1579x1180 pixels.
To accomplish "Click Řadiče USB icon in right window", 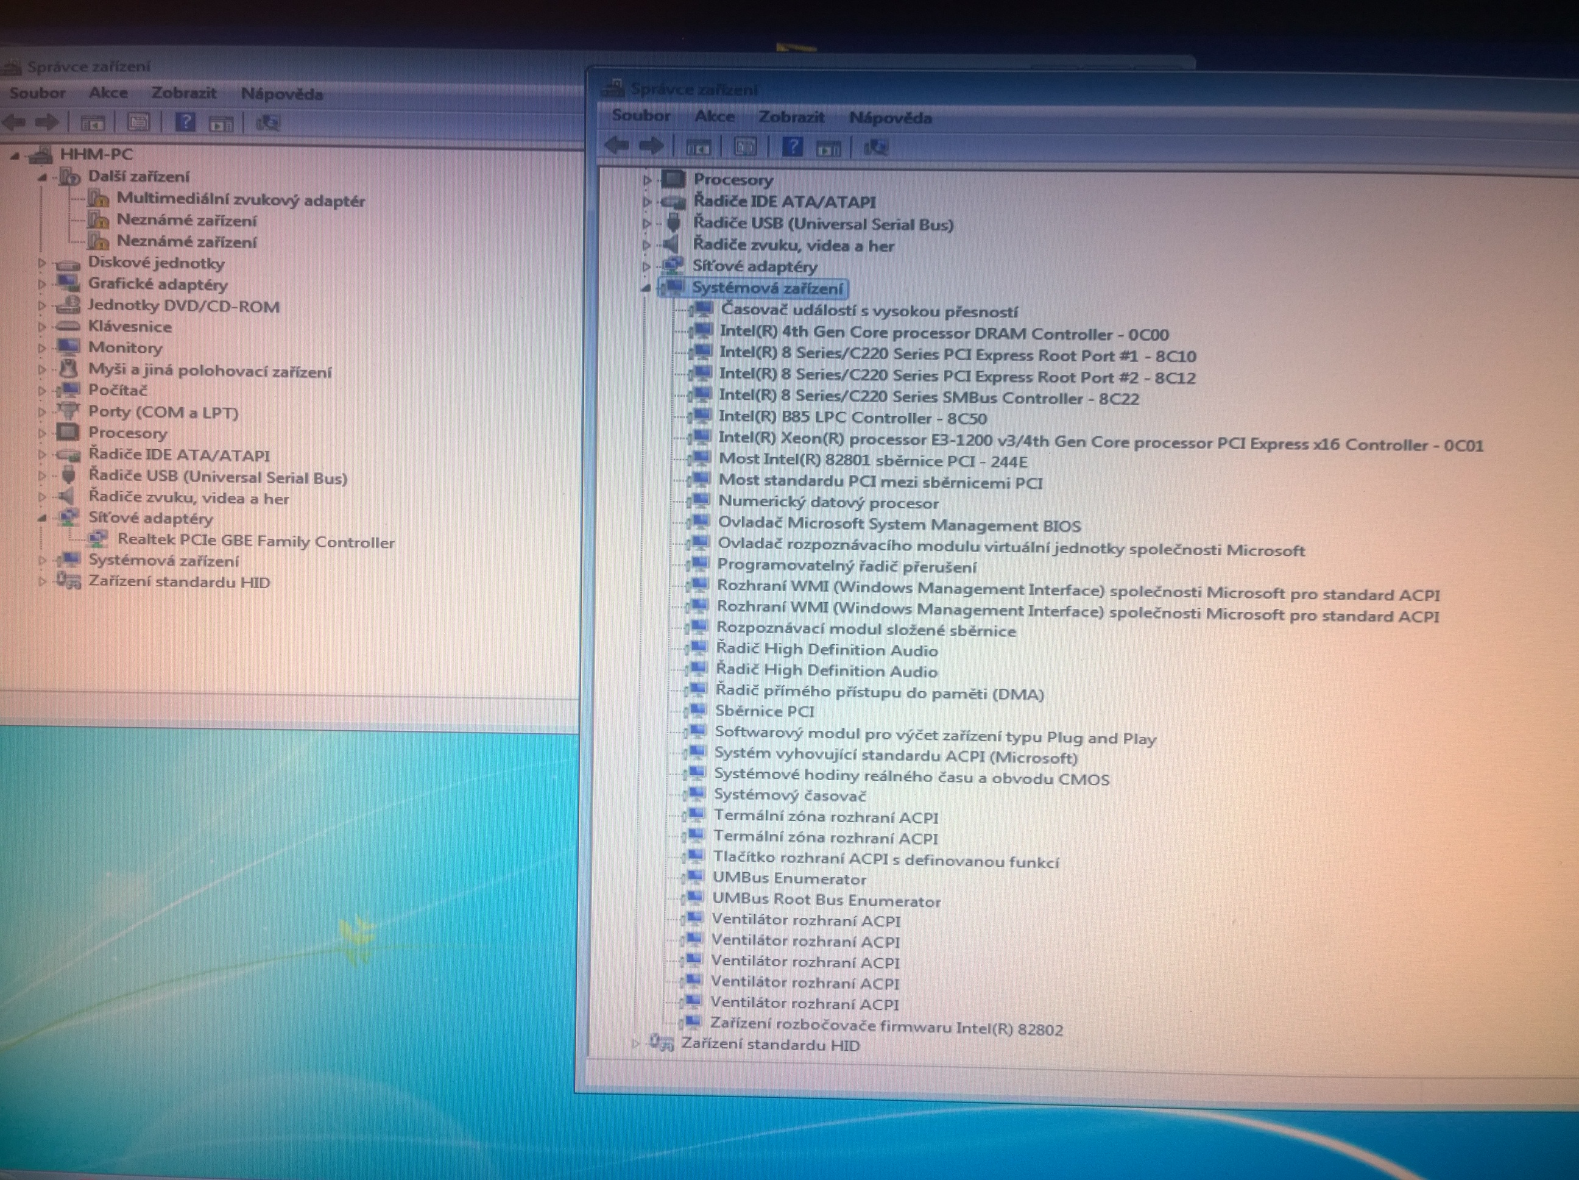I will pos(673,223).
